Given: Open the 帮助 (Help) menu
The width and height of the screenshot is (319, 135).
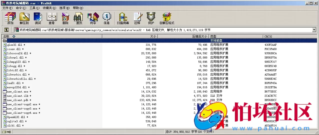Looking at the screenshot, I should [x=78, y=8].
